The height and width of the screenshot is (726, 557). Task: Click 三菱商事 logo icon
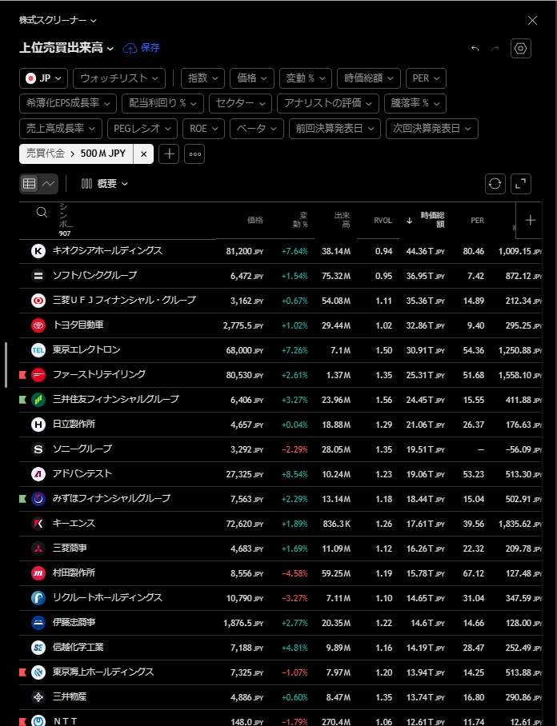(x=38, y=548)
